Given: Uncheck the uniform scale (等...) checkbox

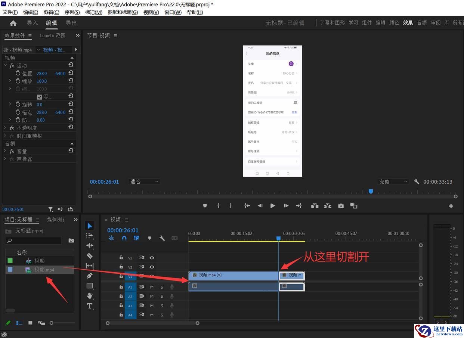Looking at the screenshot, I should coord(40,97).
